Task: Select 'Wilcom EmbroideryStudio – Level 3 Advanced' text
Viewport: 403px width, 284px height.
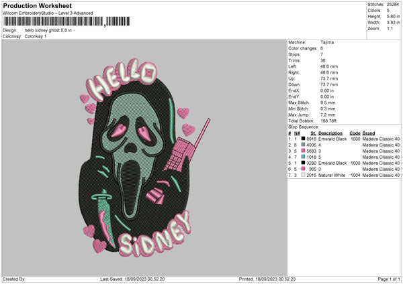Action: pos(48,13)
